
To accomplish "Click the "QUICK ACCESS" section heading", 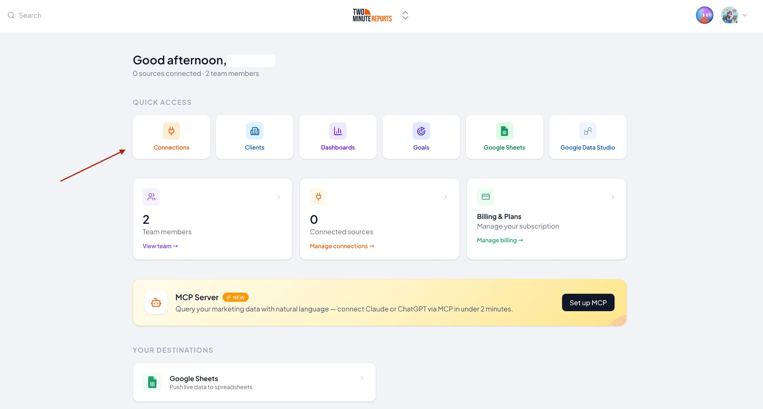I will (162, 103).
